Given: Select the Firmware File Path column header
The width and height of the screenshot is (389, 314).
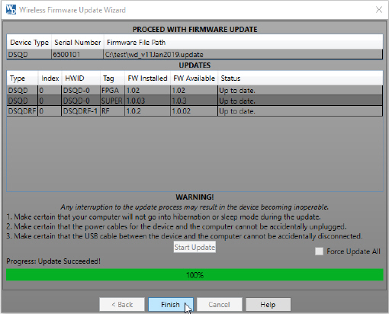Looking at the screenshot, I should point(243,42).
